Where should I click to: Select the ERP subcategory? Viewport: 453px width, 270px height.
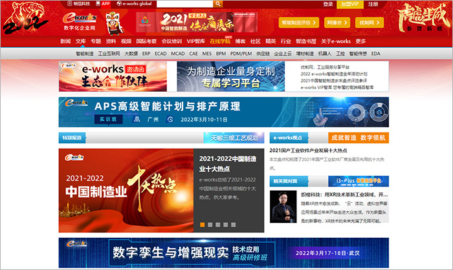(x=146, y=54)
